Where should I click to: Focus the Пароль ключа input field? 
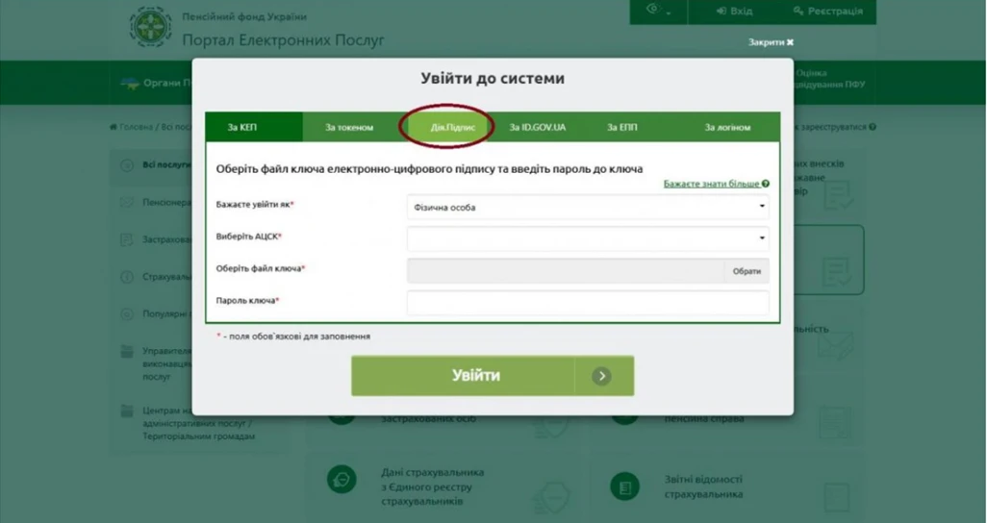pyautogui.click(x=588, y=302)
